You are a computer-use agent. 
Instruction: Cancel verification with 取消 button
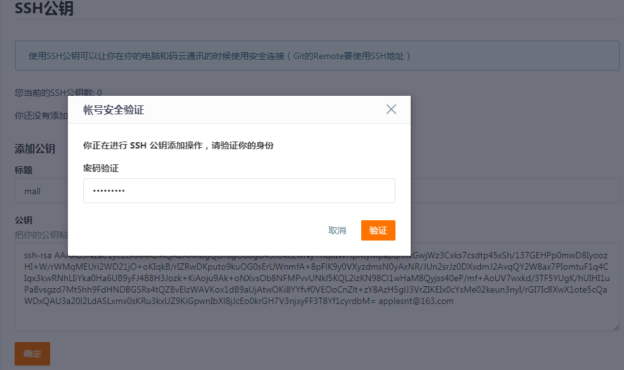pos(337,230)
